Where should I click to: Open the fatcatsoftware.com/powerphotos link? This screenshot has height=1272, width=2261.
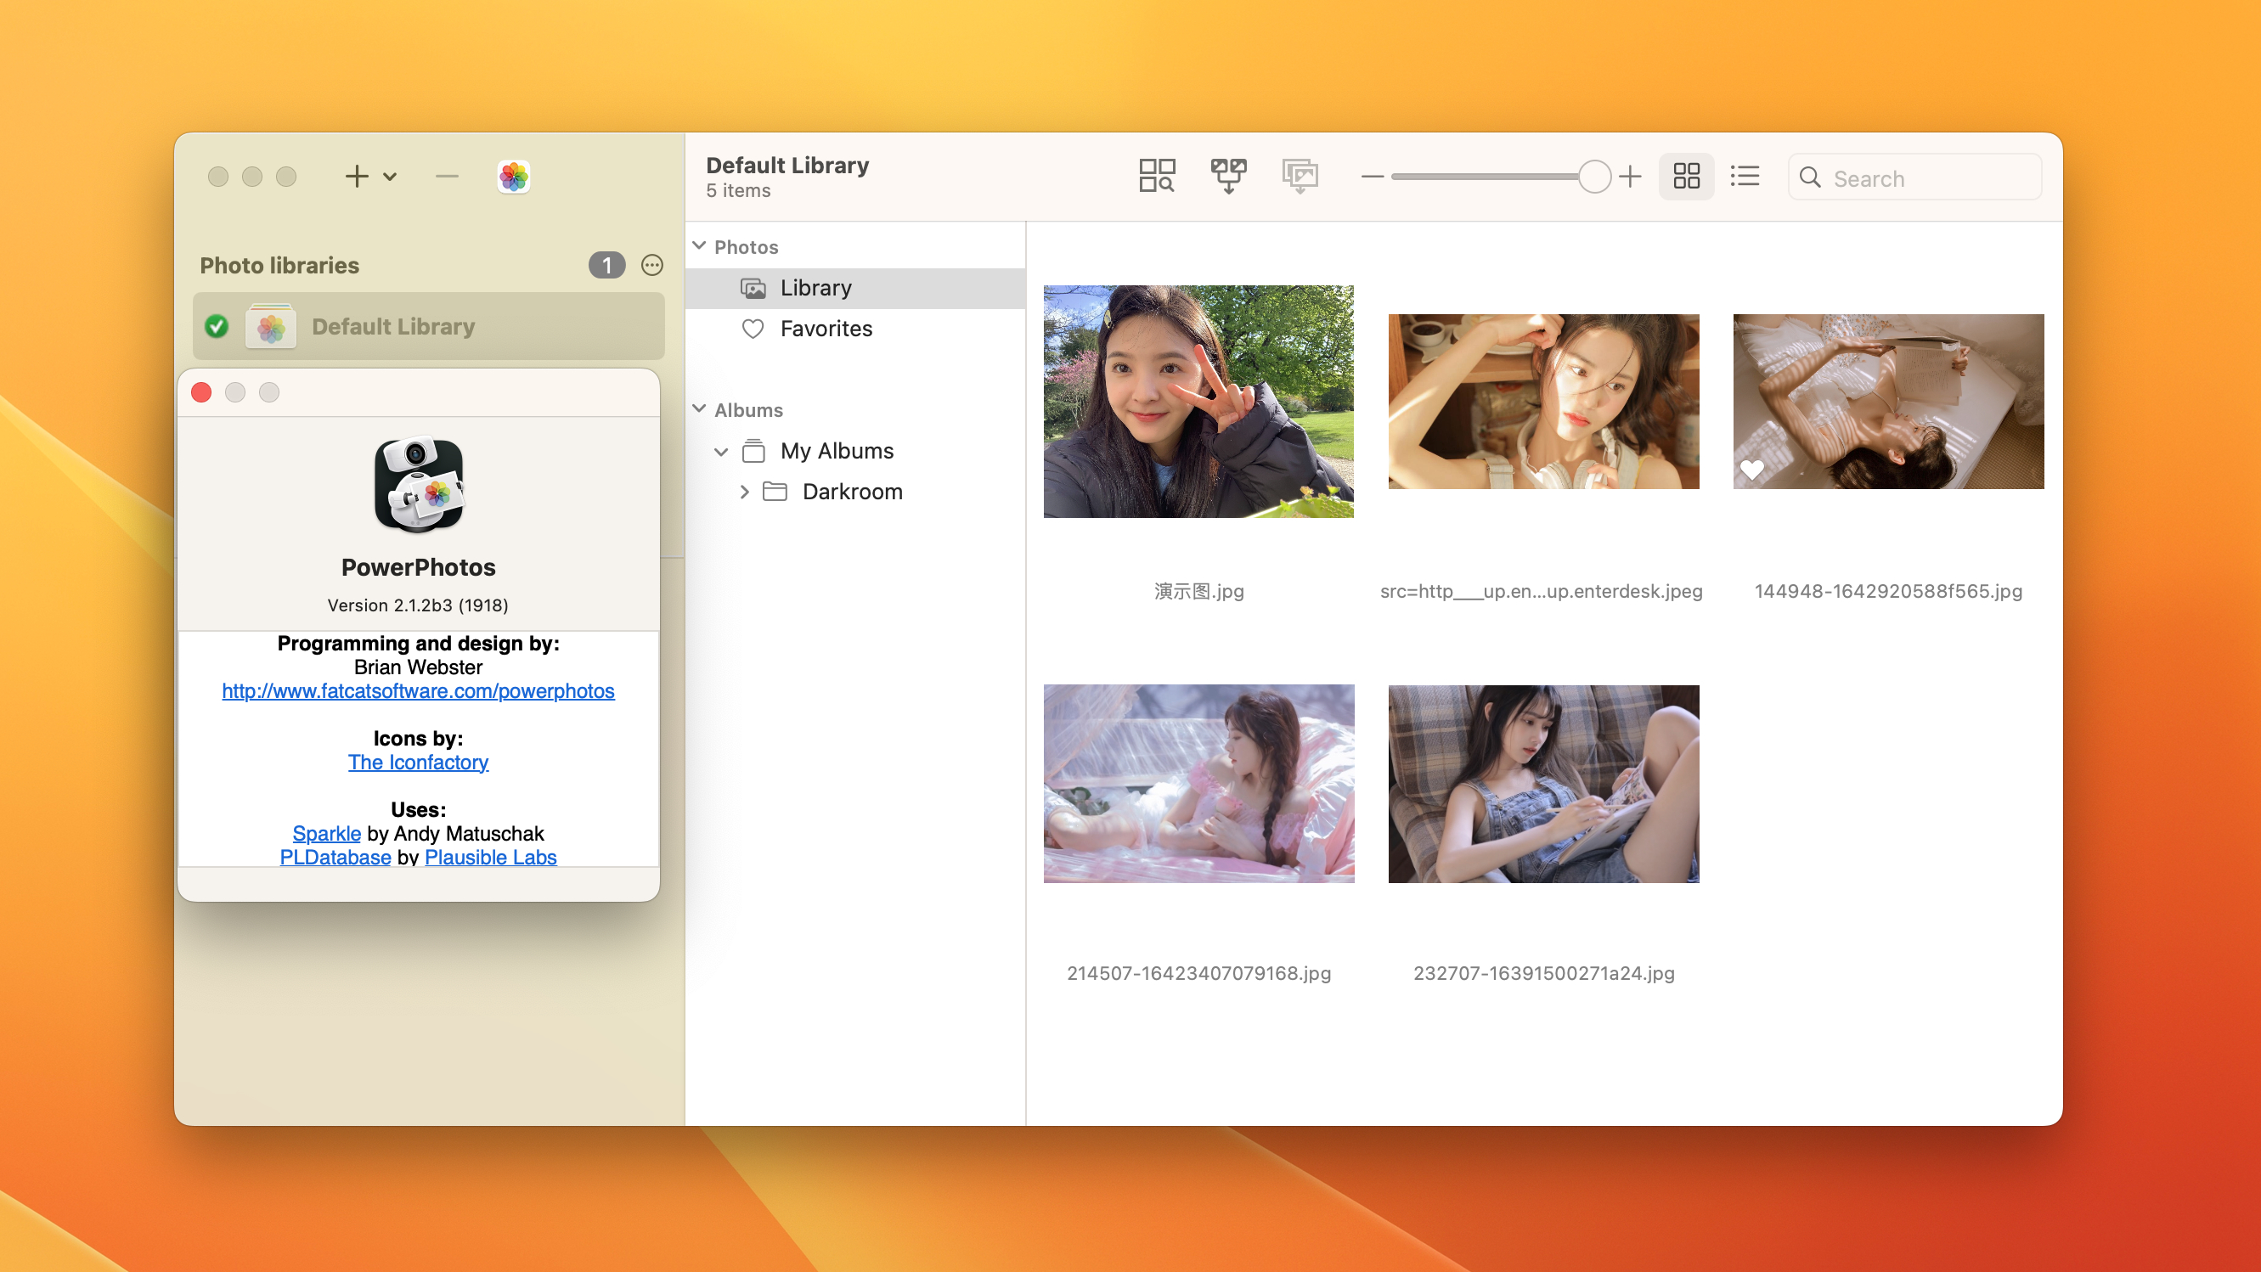(418, 691)
